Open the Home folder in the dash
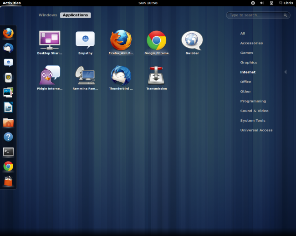The width and height of the screenshot is (296, 236). (8, 123)
